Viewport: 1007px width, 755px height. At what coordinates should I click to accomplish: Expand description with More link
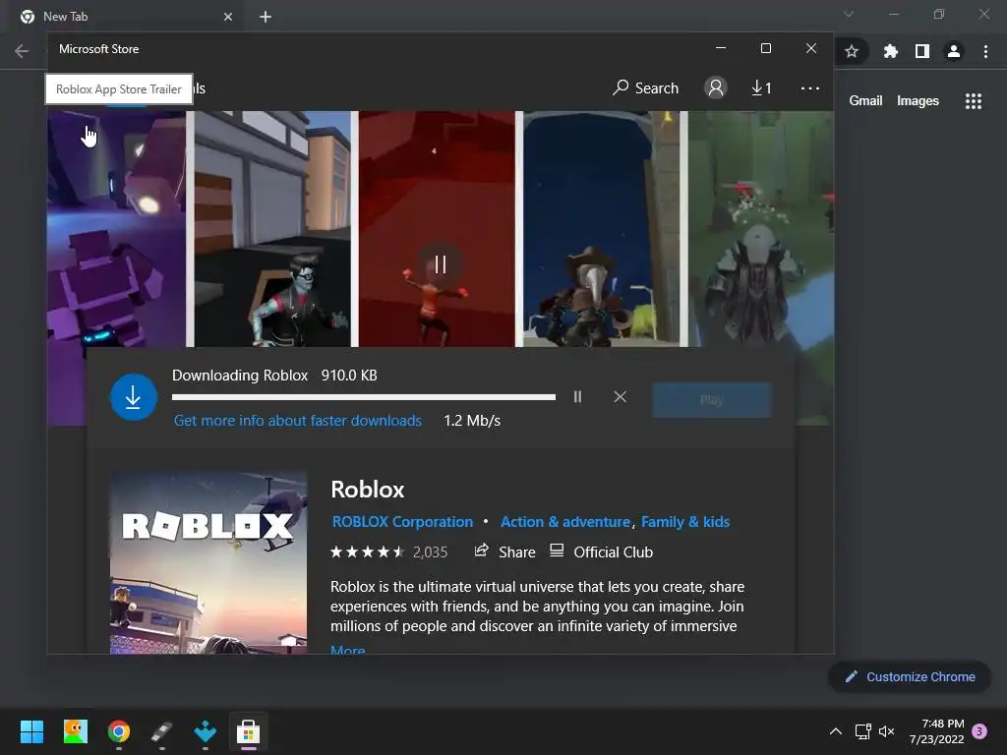347,649
